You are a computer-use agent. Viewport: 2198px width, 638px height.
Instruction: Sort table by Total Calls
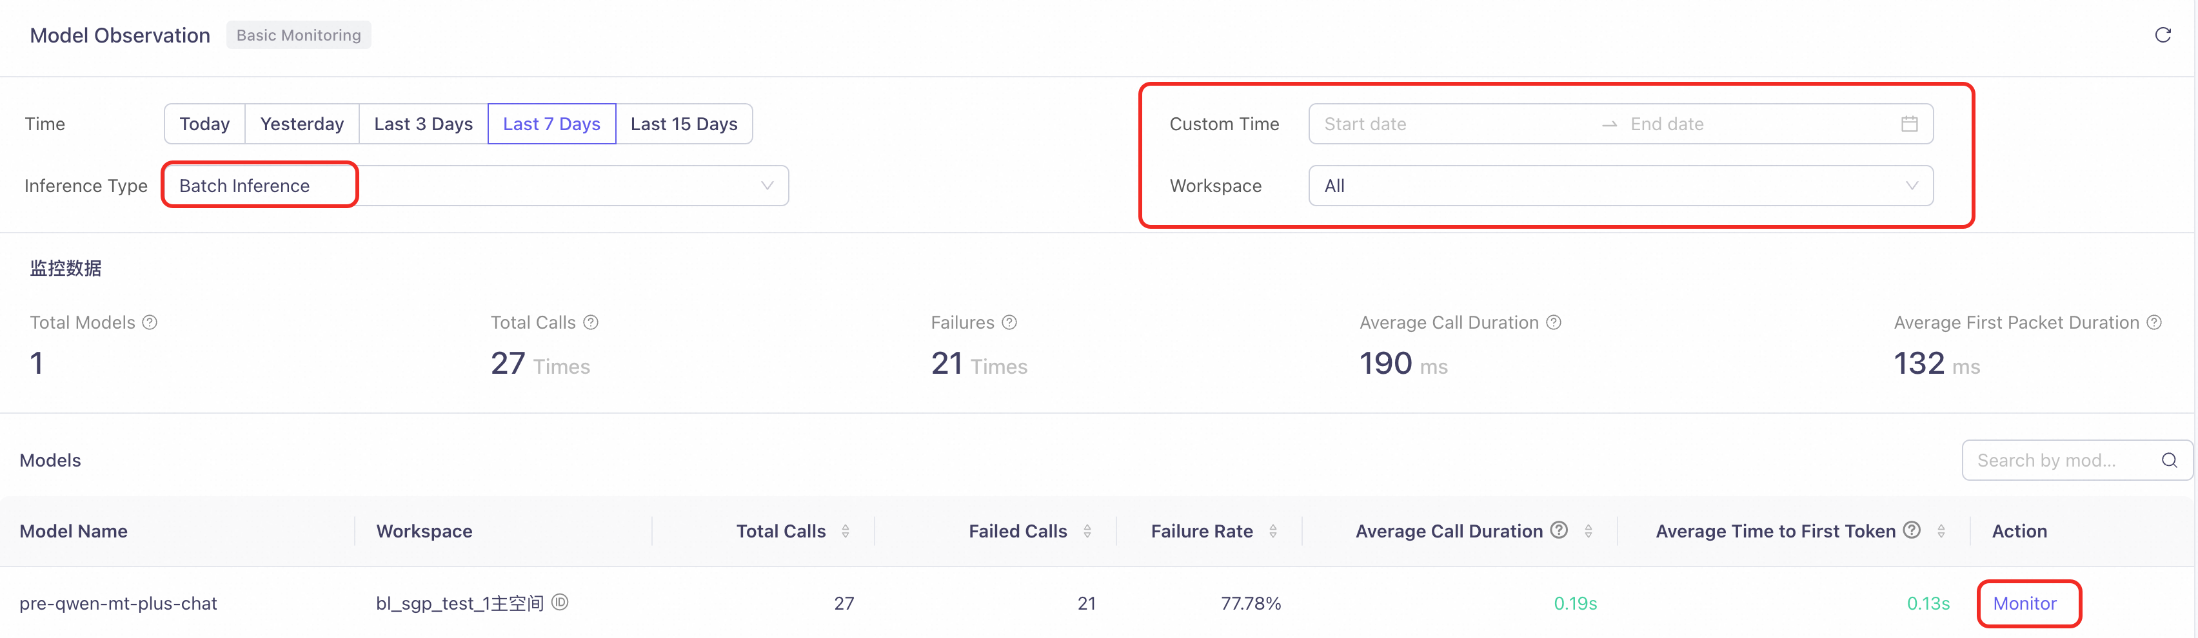(846, 530)
